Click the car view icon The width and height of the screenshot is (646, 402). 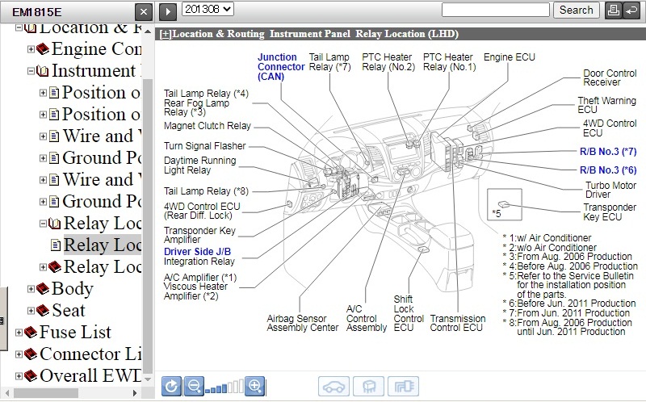point(333,387)
